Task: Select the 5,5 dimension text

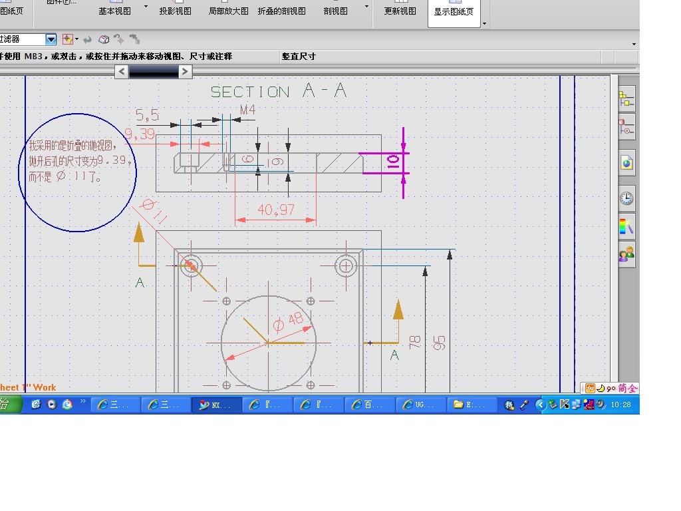Action: click(x=147, y=114)
